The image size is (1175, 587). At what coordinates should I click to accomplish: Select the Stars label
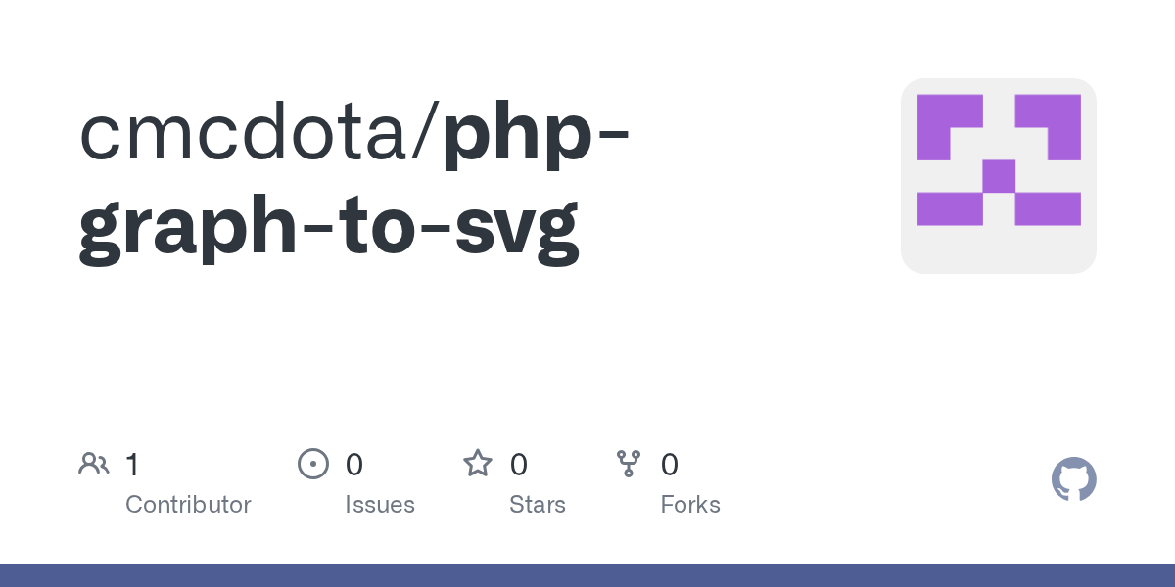[538, 505]
